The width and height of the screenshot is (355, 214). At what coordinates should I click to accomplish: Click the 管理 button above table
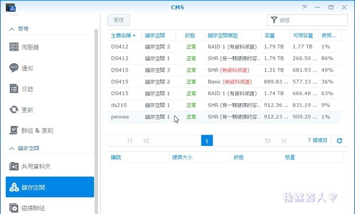[x=118, y=20]
